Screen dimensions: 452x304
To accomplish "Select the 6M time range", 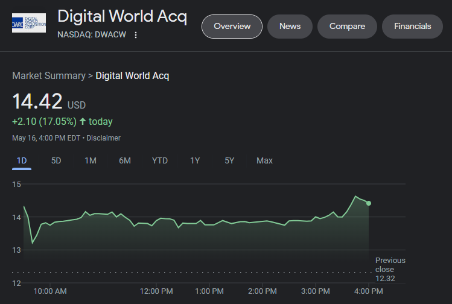I will (125, 160).
